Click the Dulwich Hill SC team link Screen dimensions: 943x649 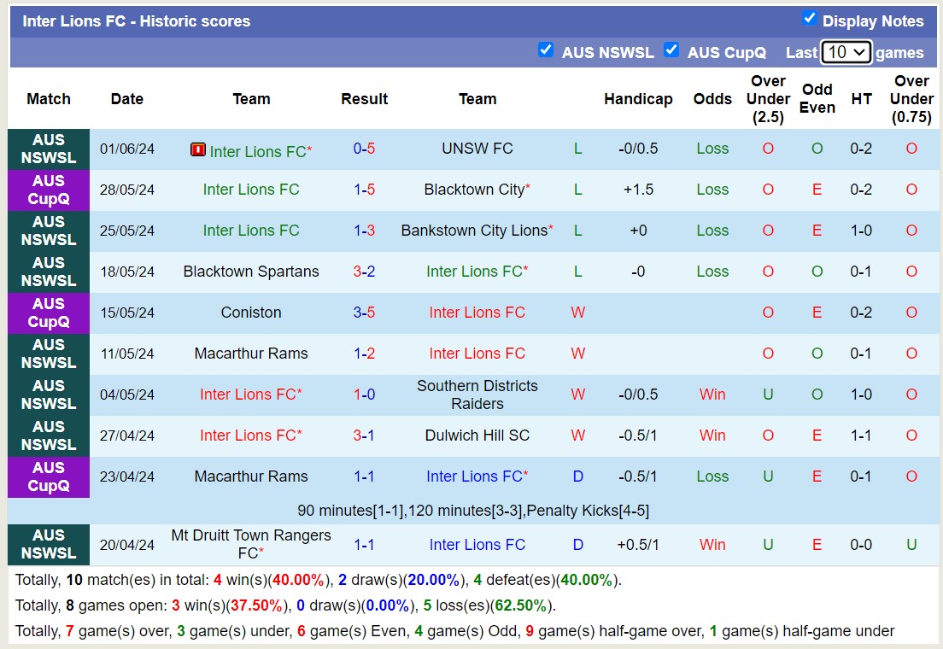(x=477, y=436)
